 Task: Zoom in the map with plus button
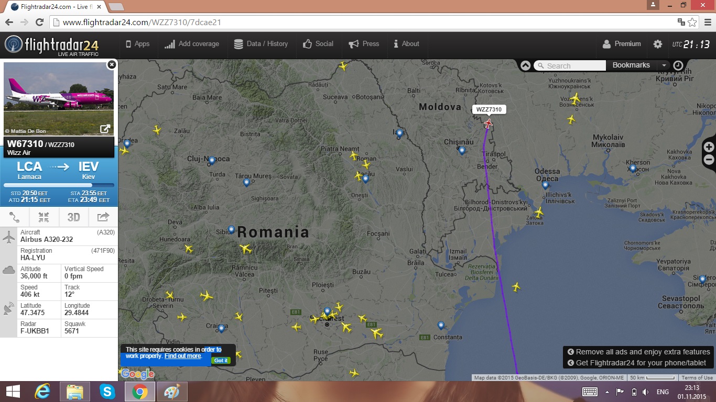point(709,147)
